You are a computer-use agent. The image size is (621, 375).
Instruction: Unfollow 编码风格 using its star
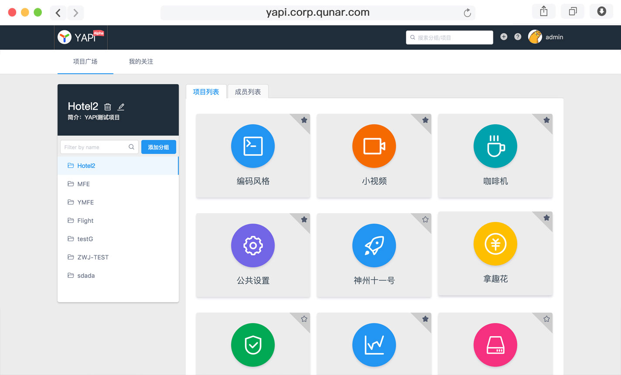(304, 120)
